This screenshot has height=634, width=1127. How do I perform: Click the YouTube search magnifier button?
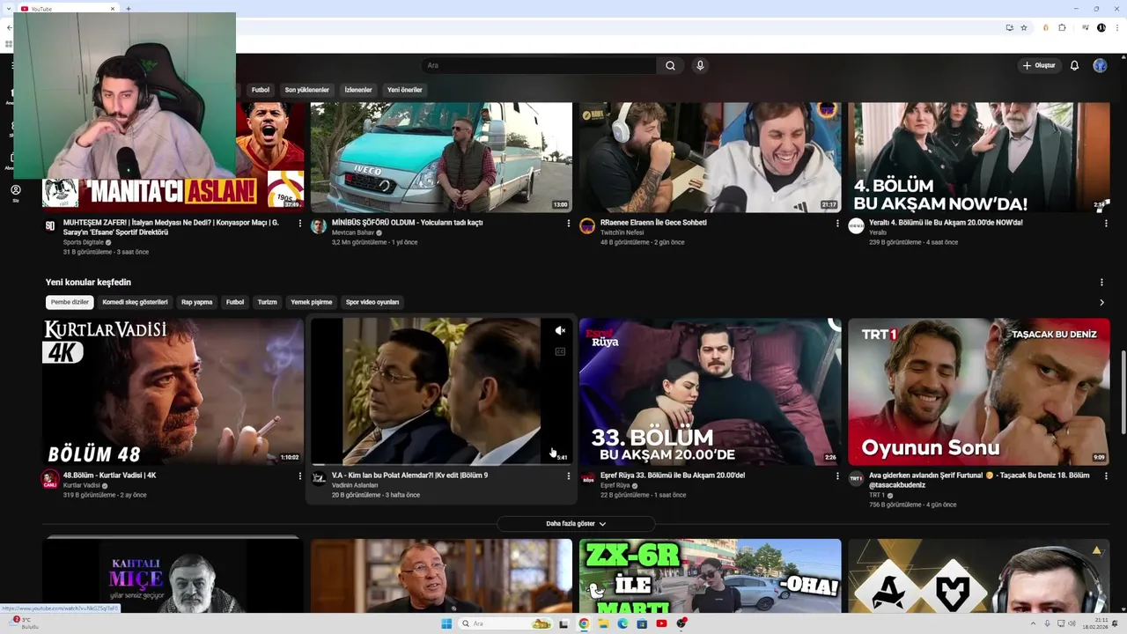[x=670, y=65]
